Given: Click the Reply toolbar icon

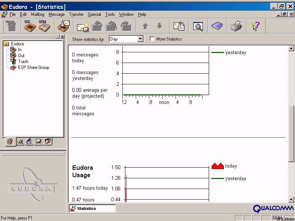Looking at the screenshot, I should pyautogui.click(x=97, y=26).
